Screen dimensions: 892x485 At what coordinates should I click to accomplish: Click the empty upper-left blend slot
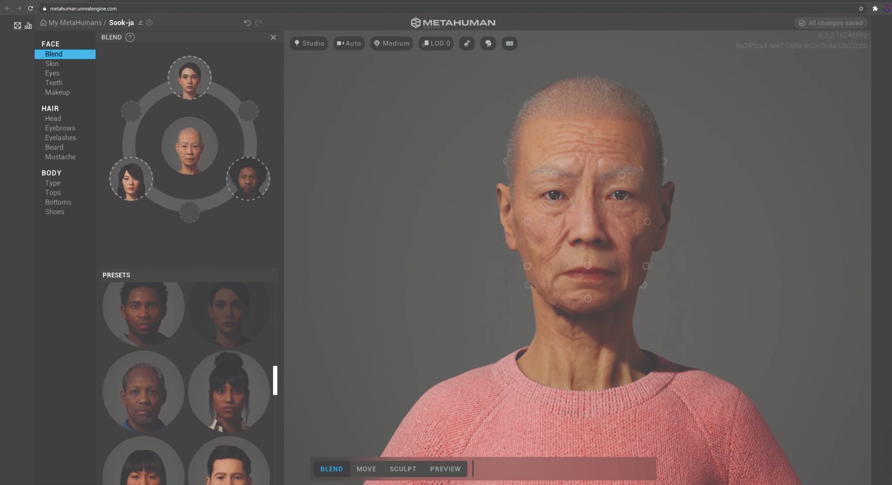tap(131, 111)
